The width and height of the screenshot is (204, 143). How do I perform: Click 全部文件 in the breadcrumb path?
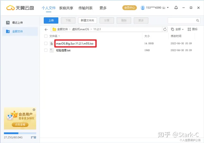[x=62, y=29]
